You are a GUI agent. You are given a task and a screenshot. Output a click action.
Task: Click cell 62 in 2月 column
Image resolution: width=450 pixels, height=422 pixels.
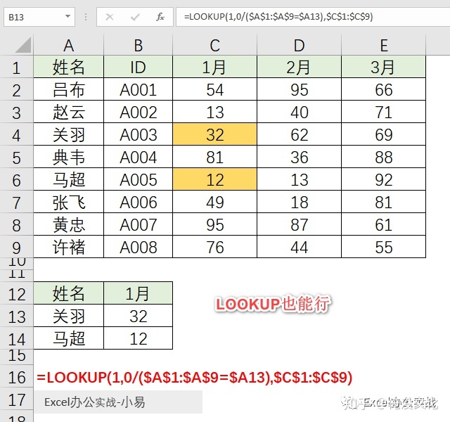(299, 134)
